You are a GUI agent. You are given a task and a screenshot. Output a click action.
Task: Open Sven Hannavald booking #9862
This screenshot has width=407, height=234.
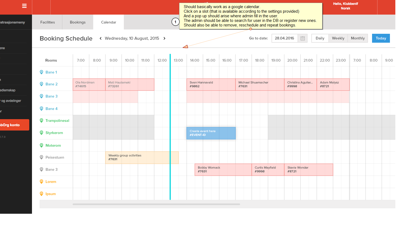211,84
